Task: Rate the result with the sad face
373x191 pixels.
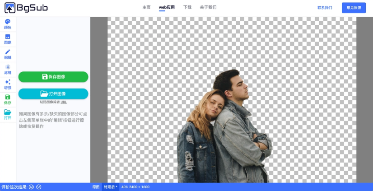Action: pos(39,187)
